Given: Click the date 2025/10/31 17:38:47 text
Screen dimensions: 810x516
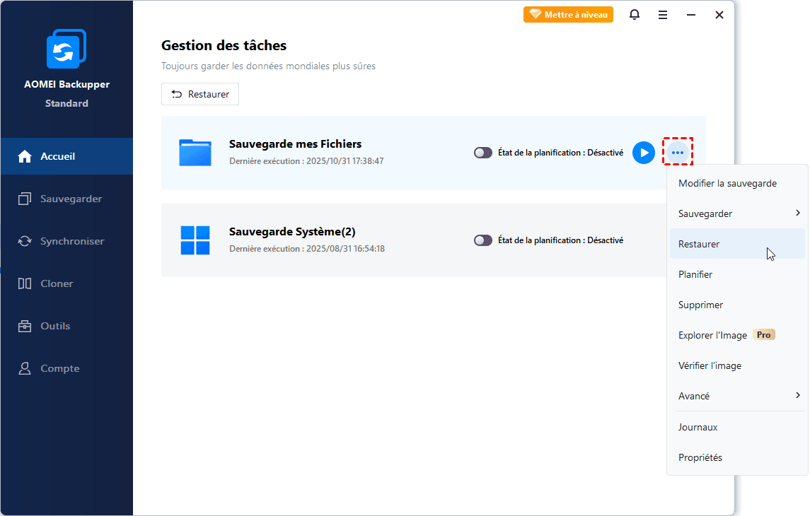Looking at the screenshot, I should (345, 161).
